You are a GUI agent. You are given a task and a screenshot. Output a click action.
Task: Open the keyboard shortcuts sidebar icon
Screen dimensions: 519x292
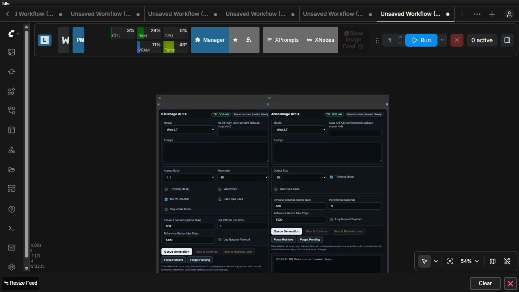click(11, 248)
